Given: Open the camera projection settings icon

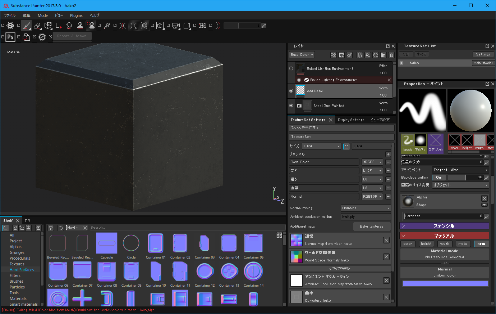Looking at the screenshot, I should pos(176,26).
